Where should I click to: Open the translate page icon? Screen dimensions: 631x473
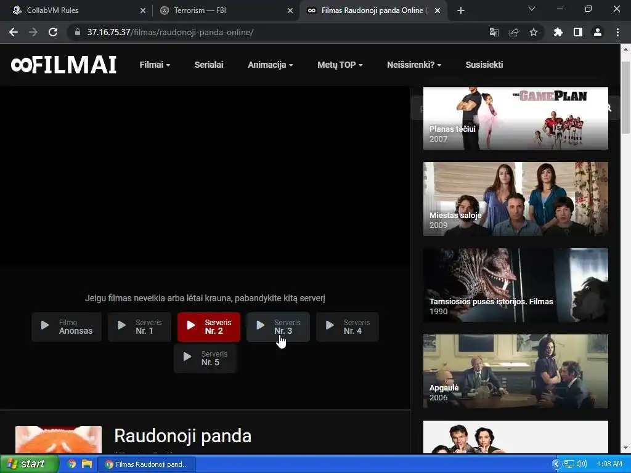point(494,32)
